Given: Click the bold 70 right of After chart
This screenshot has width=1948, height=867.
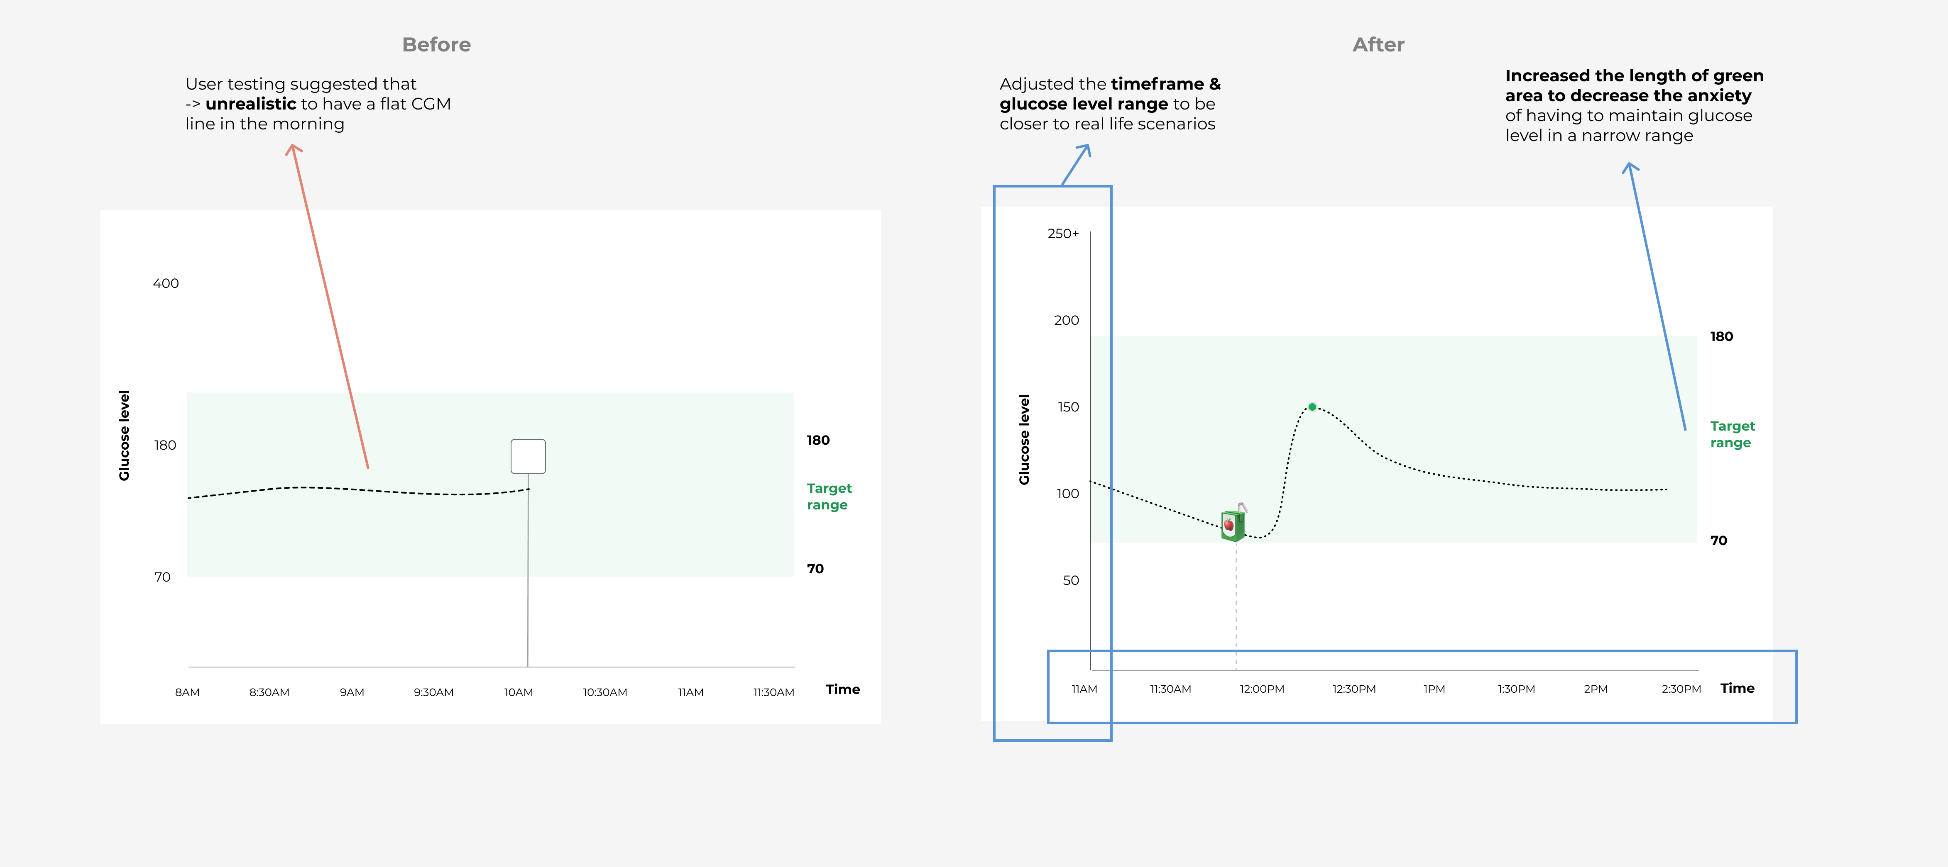Looking at the screenshot, I should (1718, 541).
